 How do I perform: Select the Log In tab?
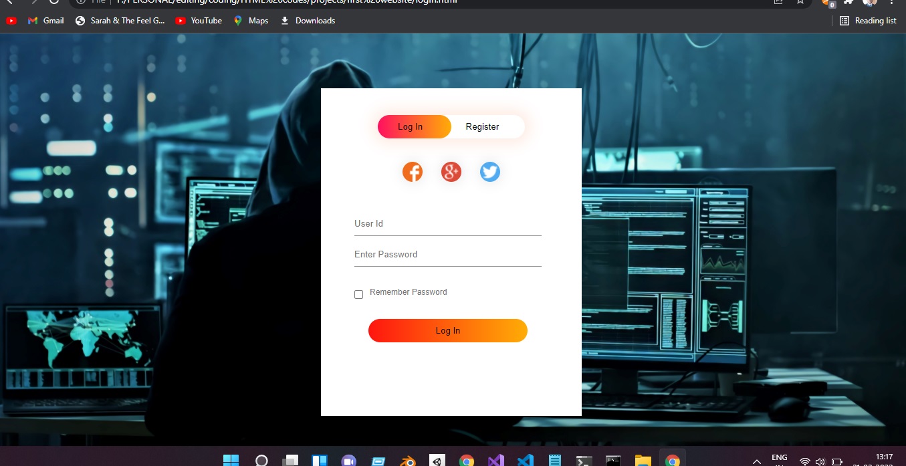click(x=410, y=126)
